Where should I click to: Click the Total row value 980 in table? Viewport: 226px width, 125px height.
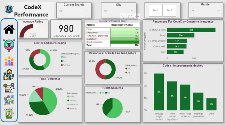coord(137,45)
